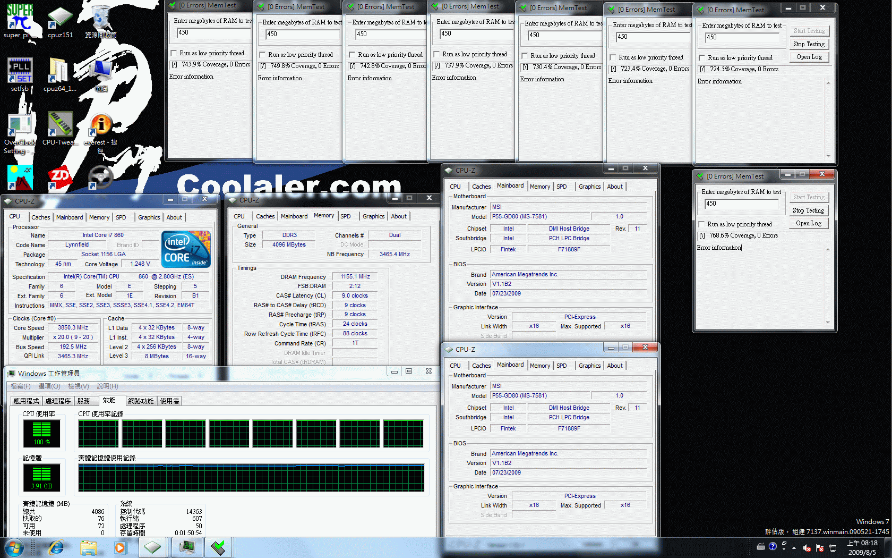The width and height of the screenshot is (892, 558).
Task: Launch the setfsb desktop icon
Action: 20,74
